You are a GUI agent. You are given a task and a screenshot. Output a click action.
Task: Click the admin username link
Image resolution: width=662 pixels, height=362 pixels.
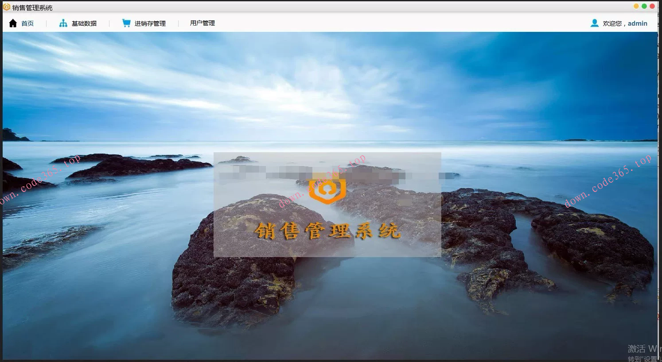click(x=637, y=23)
